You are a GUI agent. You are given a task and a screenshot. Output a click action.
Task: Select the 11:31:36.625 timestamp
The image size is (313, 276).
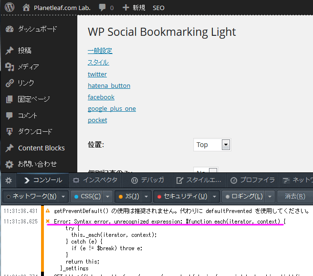tap(21, 222)
